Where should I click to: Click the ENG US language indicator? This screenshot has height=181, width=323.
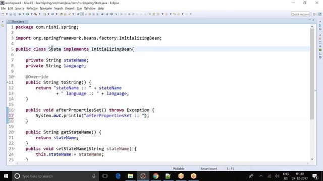pos(286,176)
